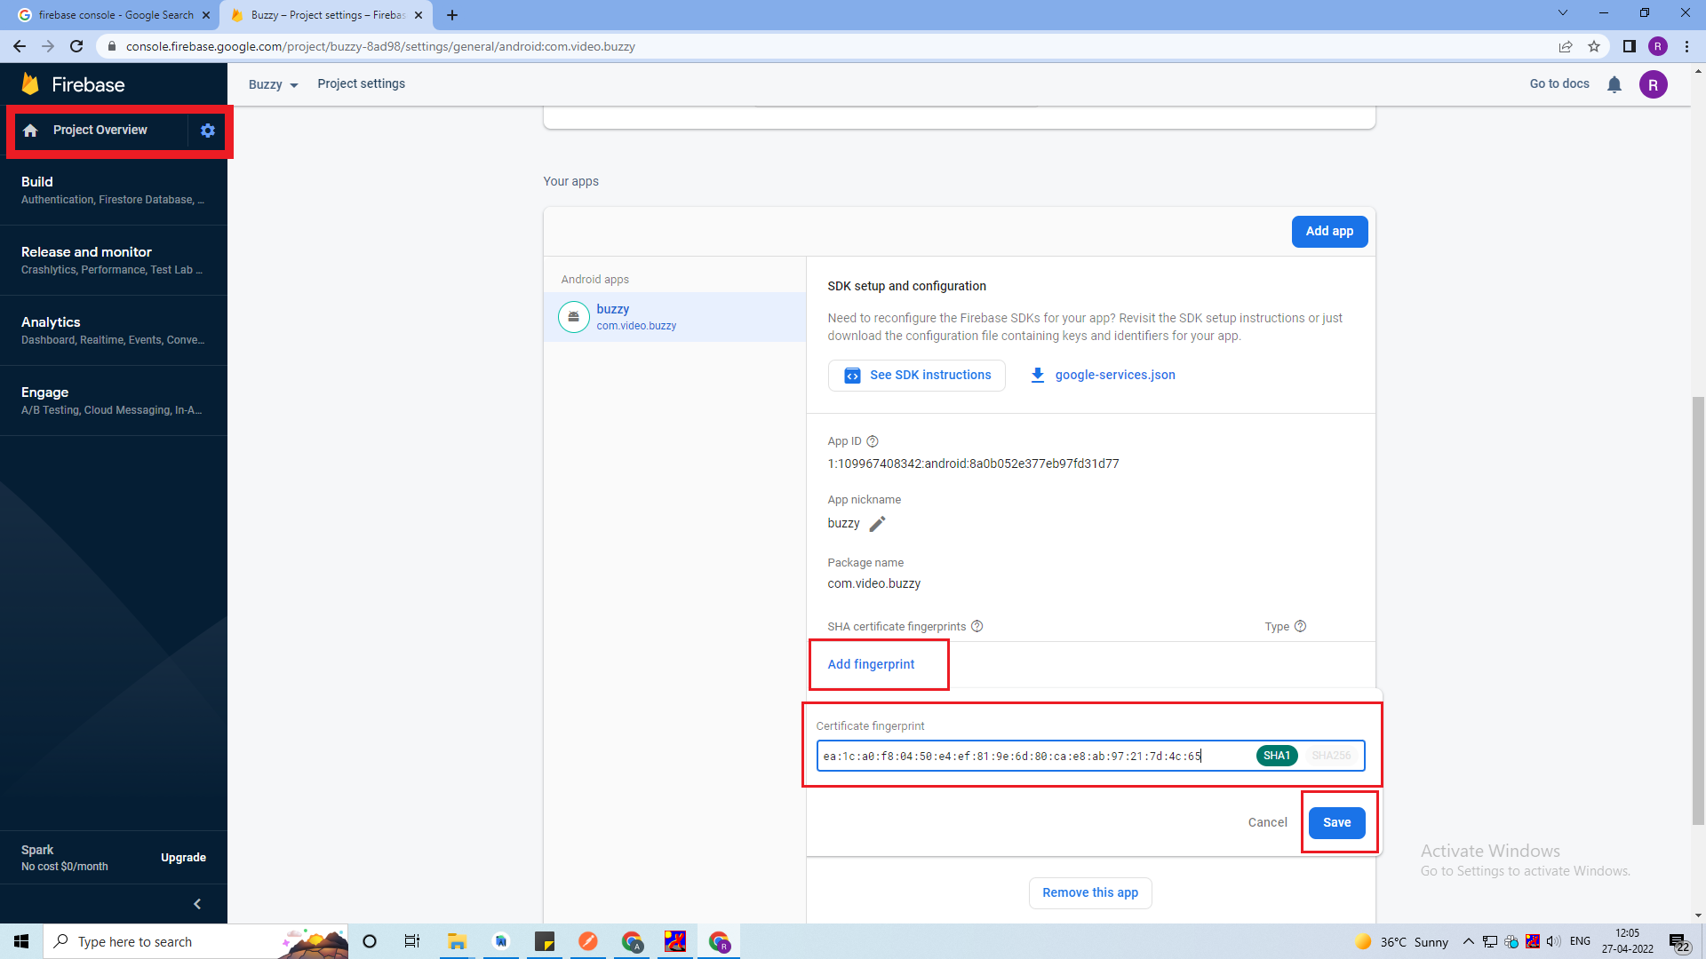Share this page icon in address bar

tap(1566, 46)
